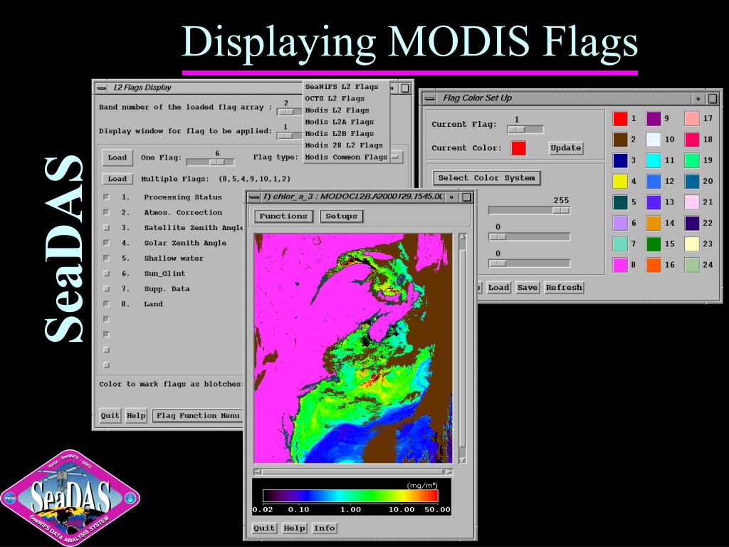This screenshot has height=547, width=729.
Task: Pick green swatch number 15
Action: click(654, 244)
